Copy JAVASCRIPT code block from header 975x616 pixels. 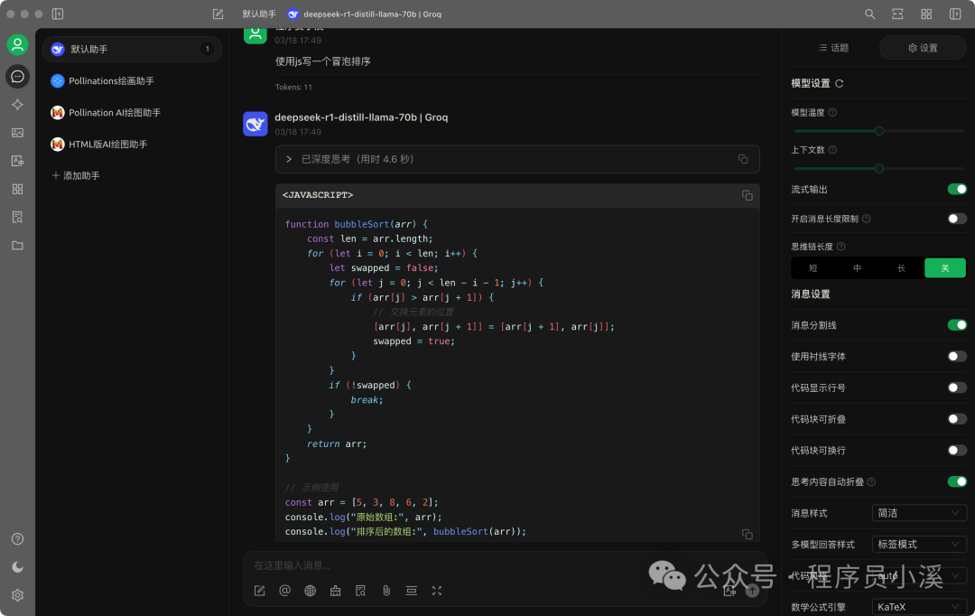click(747, 195)
